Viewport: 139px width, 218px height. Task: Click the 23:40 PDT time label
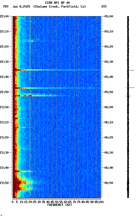coord(4,168)
